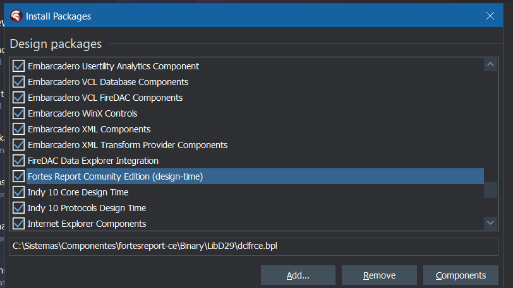This screenshot has height=288, width=513.
Task: Toggle Fortes Report Comunity Edition checkbox
Action: (19, 176)
